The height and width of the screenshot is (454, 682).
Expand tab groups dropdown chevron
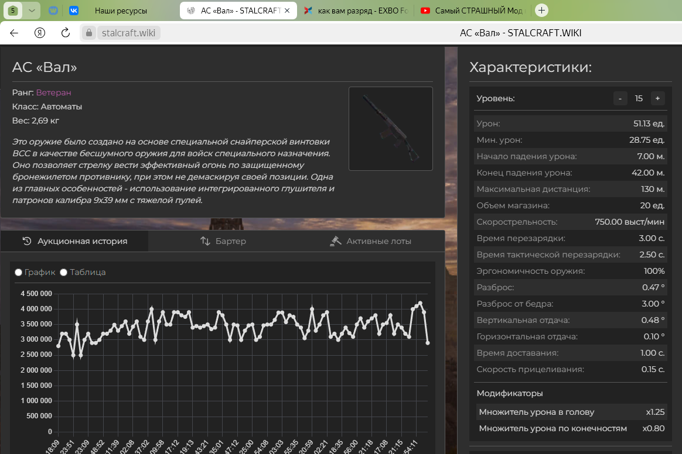click(32, 11)
